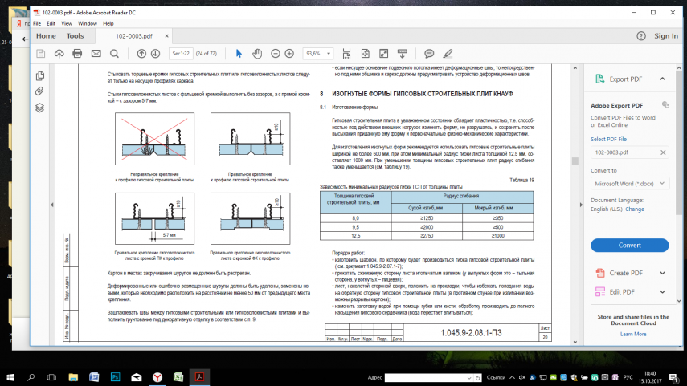The width and height of the screenshot is (687, 386).
Task: Click the Print file icon
Action: (77, 53)
